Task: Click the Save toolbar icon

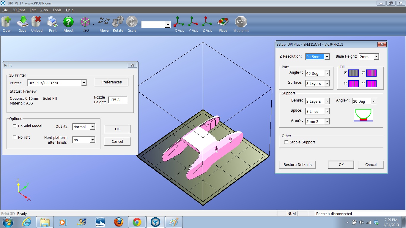Action: [x=23, y=22]
